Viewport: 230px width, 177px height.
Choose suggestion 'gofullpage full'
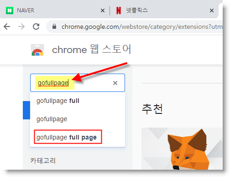tap(78, 101)
